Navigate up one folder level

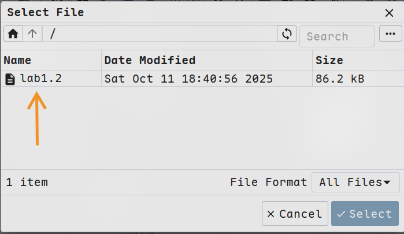(32, 34)
